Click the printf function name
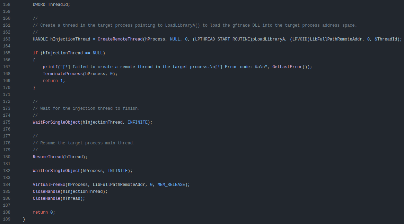The width and height of the screenshot is (404, 224). (x=50, y=67)
